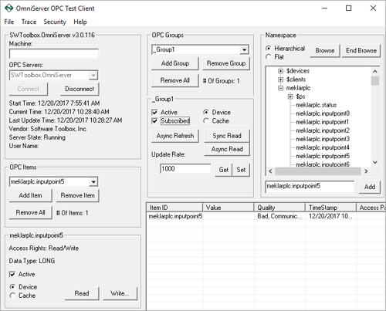386x311 pixels.
Task: Expand the $clients tree node
Action: [281, 79]
